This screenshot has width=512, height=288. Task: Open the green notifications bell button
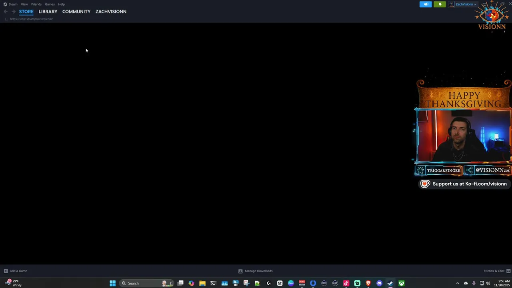[440, 4]
